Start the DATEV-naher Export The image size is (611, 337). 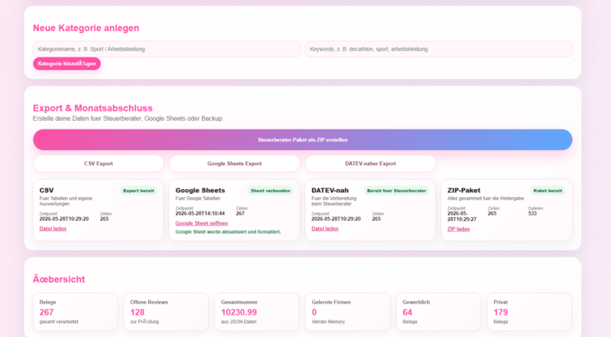371,164
